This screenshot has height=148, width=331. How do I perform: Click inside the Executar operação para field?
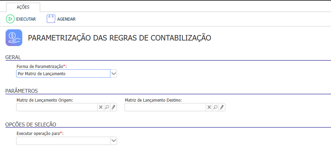point(63,140)
